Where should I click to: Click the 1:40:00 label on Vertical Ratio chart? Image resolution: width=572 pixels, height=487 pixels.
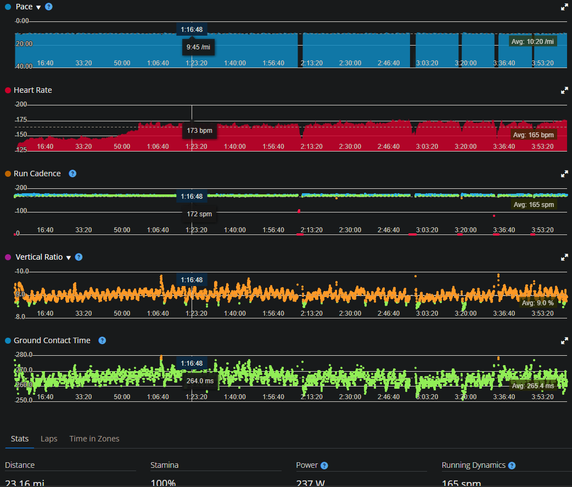[x=235, y=314]
